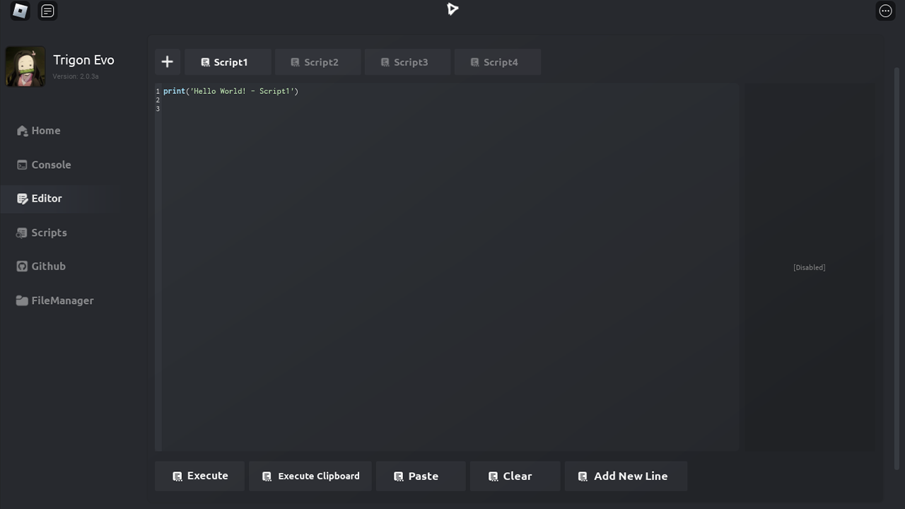905x509 pixels.
Task: Open the Scripts library page
Action: coord(48,233)
